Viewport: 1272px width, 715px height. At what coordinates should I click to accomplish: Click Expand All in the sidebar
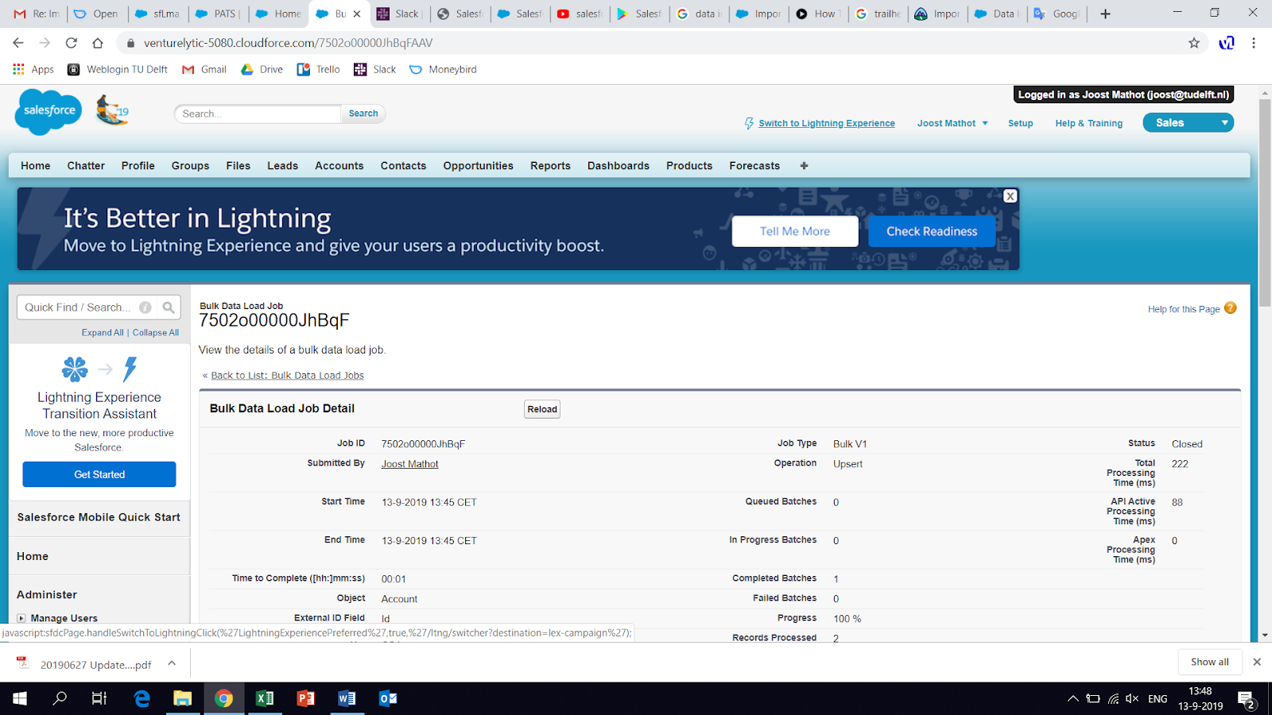click(103, 333)
